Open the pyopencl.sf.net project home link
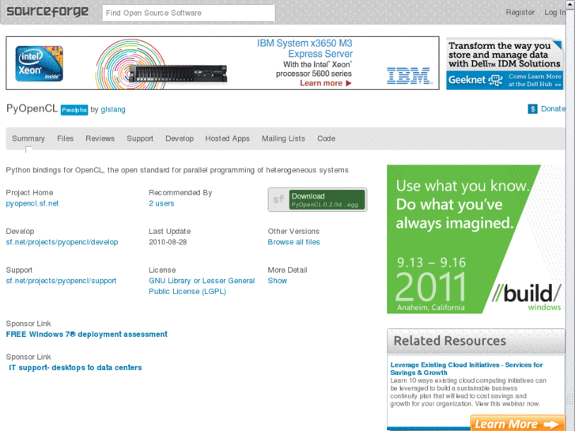Viewport: 575px width, 431px height. click(x=32, y=203)
